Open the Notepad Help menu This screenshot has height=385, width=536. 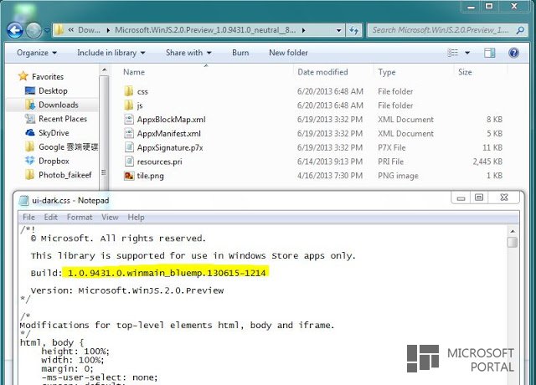click(x=136, y=218)
